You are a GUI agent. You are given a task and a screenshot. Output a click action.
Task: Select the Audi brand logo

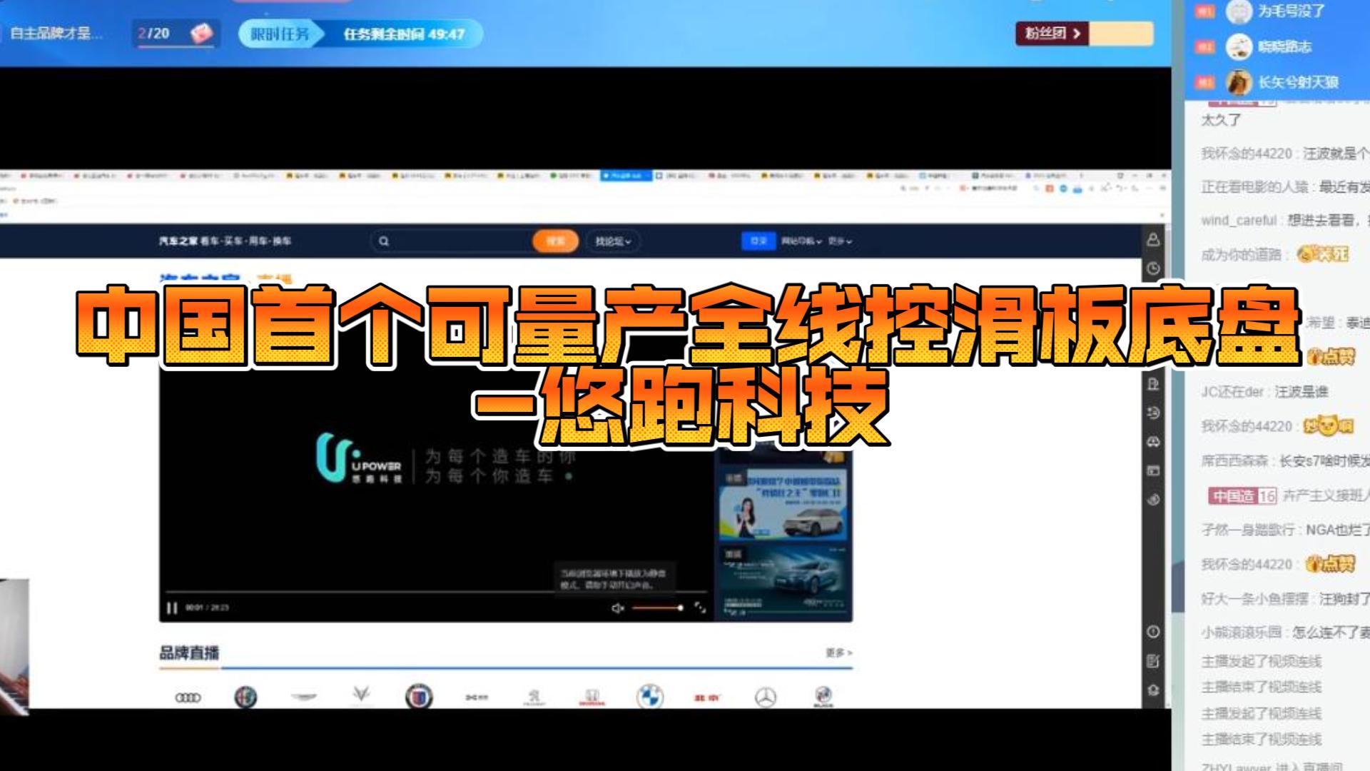(x=188, y=697)
